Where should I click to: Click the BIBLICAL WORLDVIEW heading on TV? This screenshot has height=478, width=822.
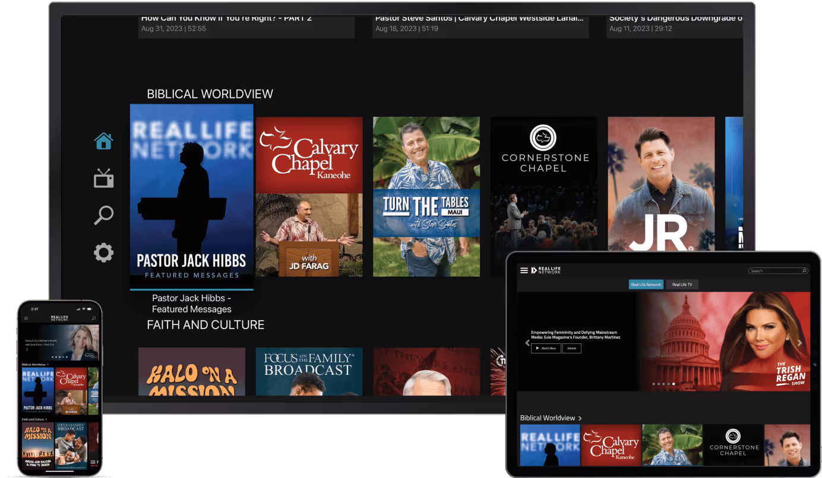coord(210,94)
